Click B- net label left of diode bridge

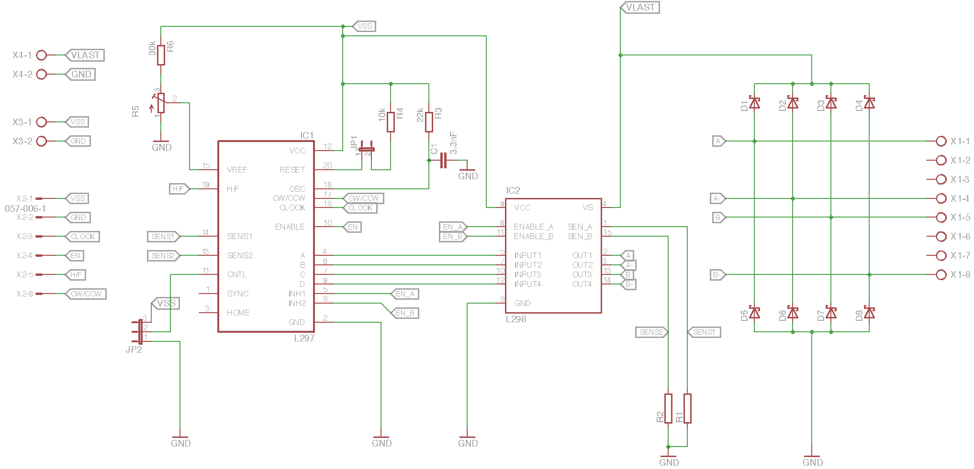click(717, 275)
